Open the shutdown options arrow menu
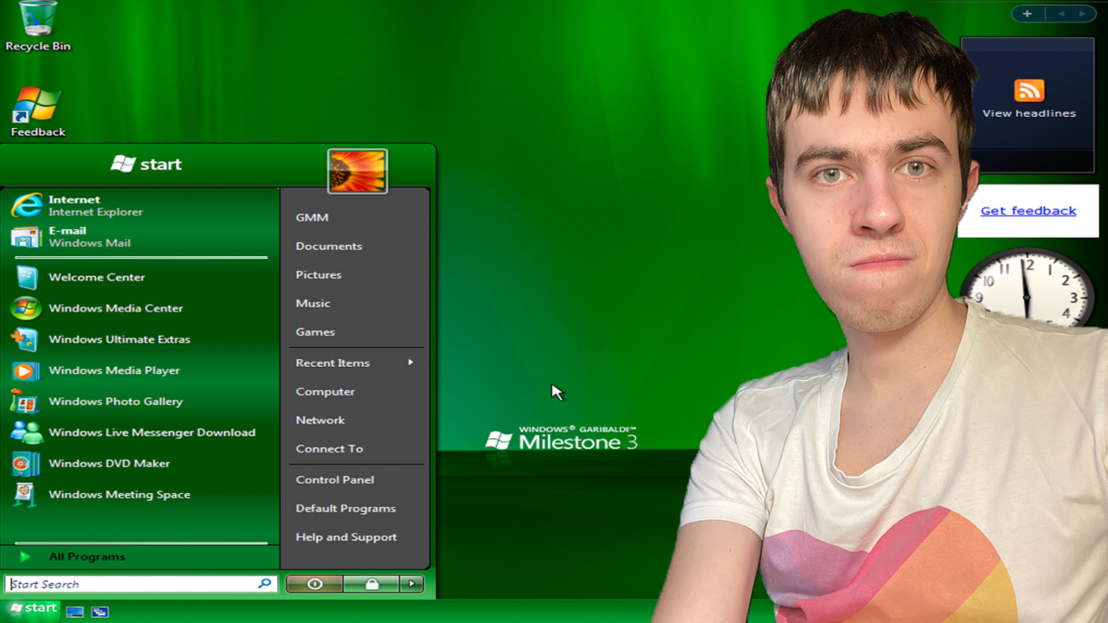The image size is (1108, 623). click(411, 584)
